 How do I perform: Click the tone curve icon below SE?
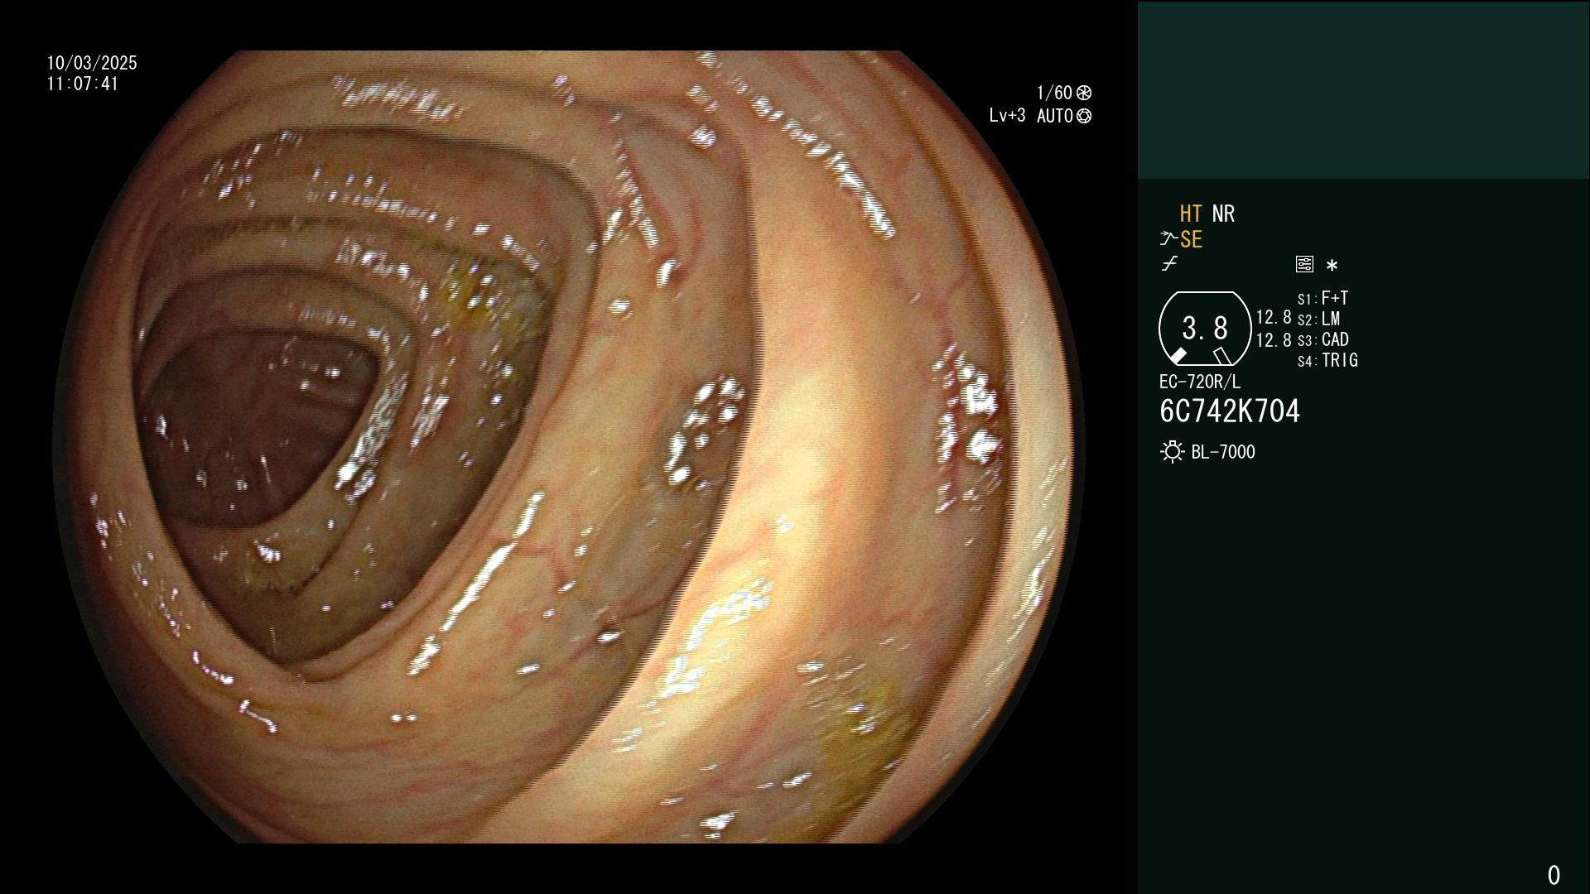(1169, 264)
